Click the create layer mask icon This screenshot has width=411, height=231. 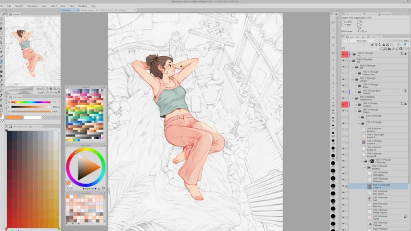pos(401,49)
